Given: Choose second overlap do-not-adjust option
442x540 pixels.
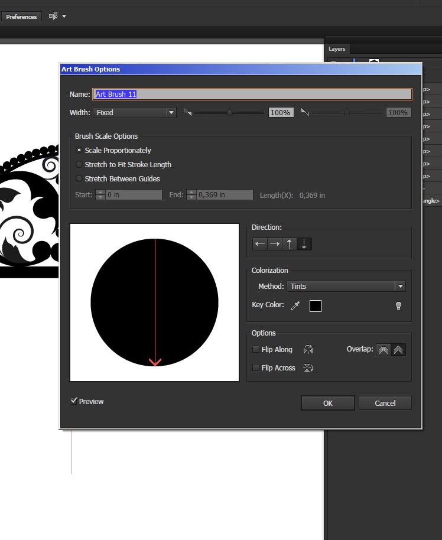Looking at the screenshot, I should click(398, 350).
